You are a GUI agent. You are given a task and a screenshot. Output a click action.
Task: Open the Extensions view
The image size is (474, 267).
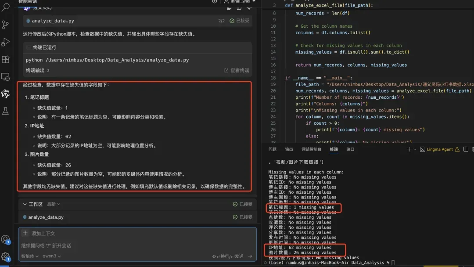[x=5, y=59]
